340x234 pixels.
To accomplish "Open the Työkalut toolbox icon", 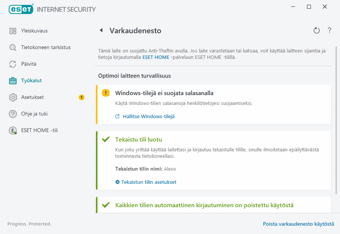I will coord(12,80).
